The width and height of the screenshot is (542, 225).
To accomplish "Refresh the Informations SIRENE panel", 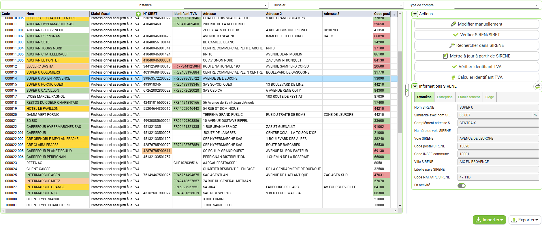I will click(537, 86).
